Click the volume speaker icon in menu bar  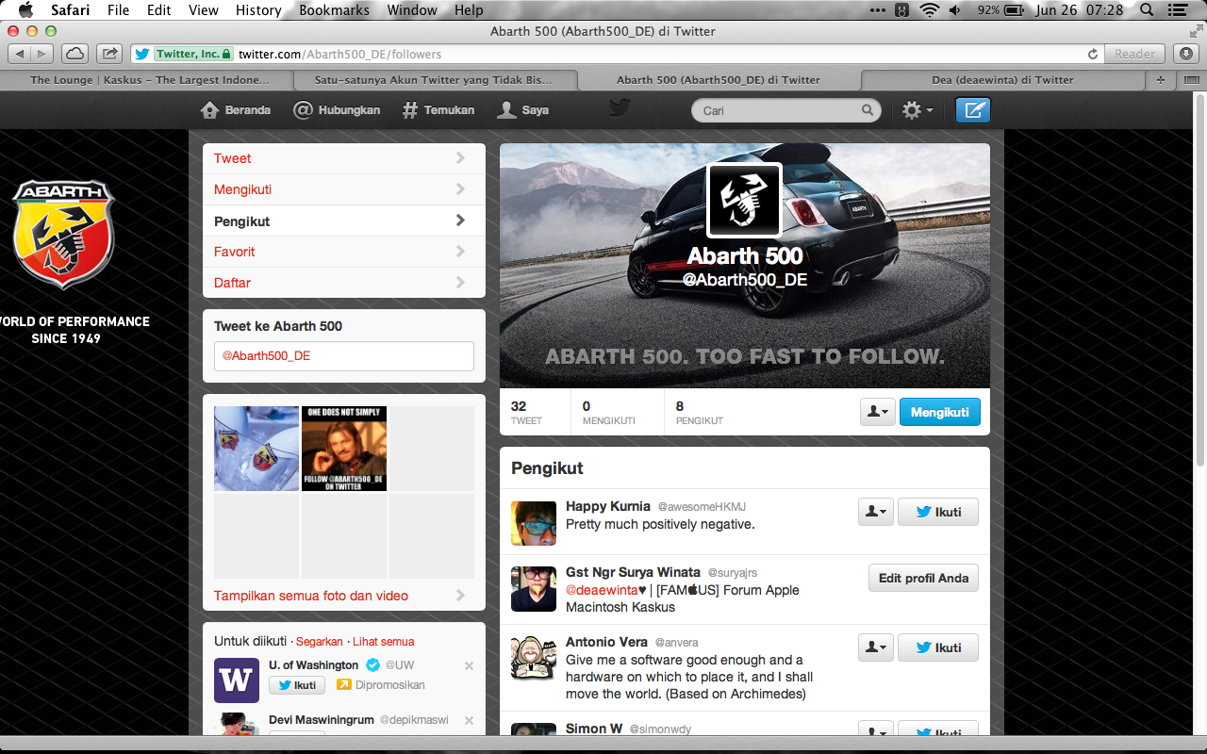(x=955, y=10)
